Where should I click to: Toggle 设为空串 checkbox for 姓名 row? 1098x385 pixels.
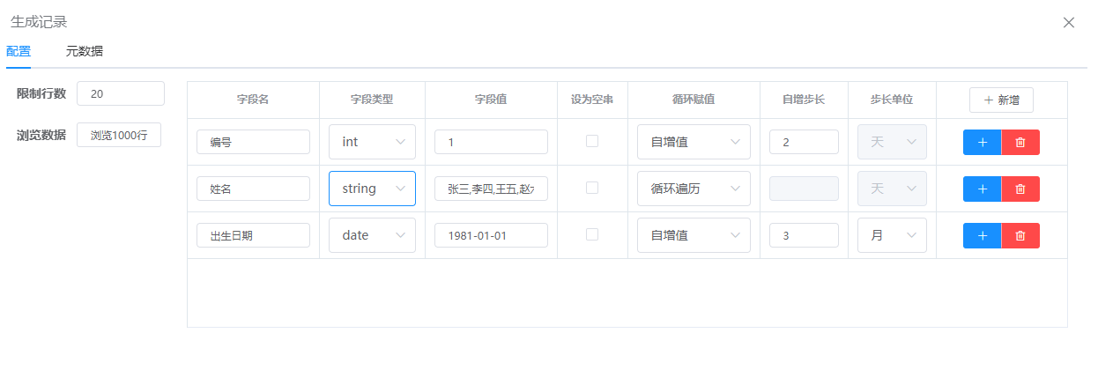point(592,188)
